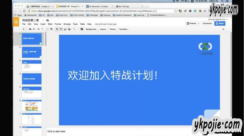This screenshot has width=244, height=136.
Task: Click the insert comment icon in toolbar
Action: pos(82,29)
